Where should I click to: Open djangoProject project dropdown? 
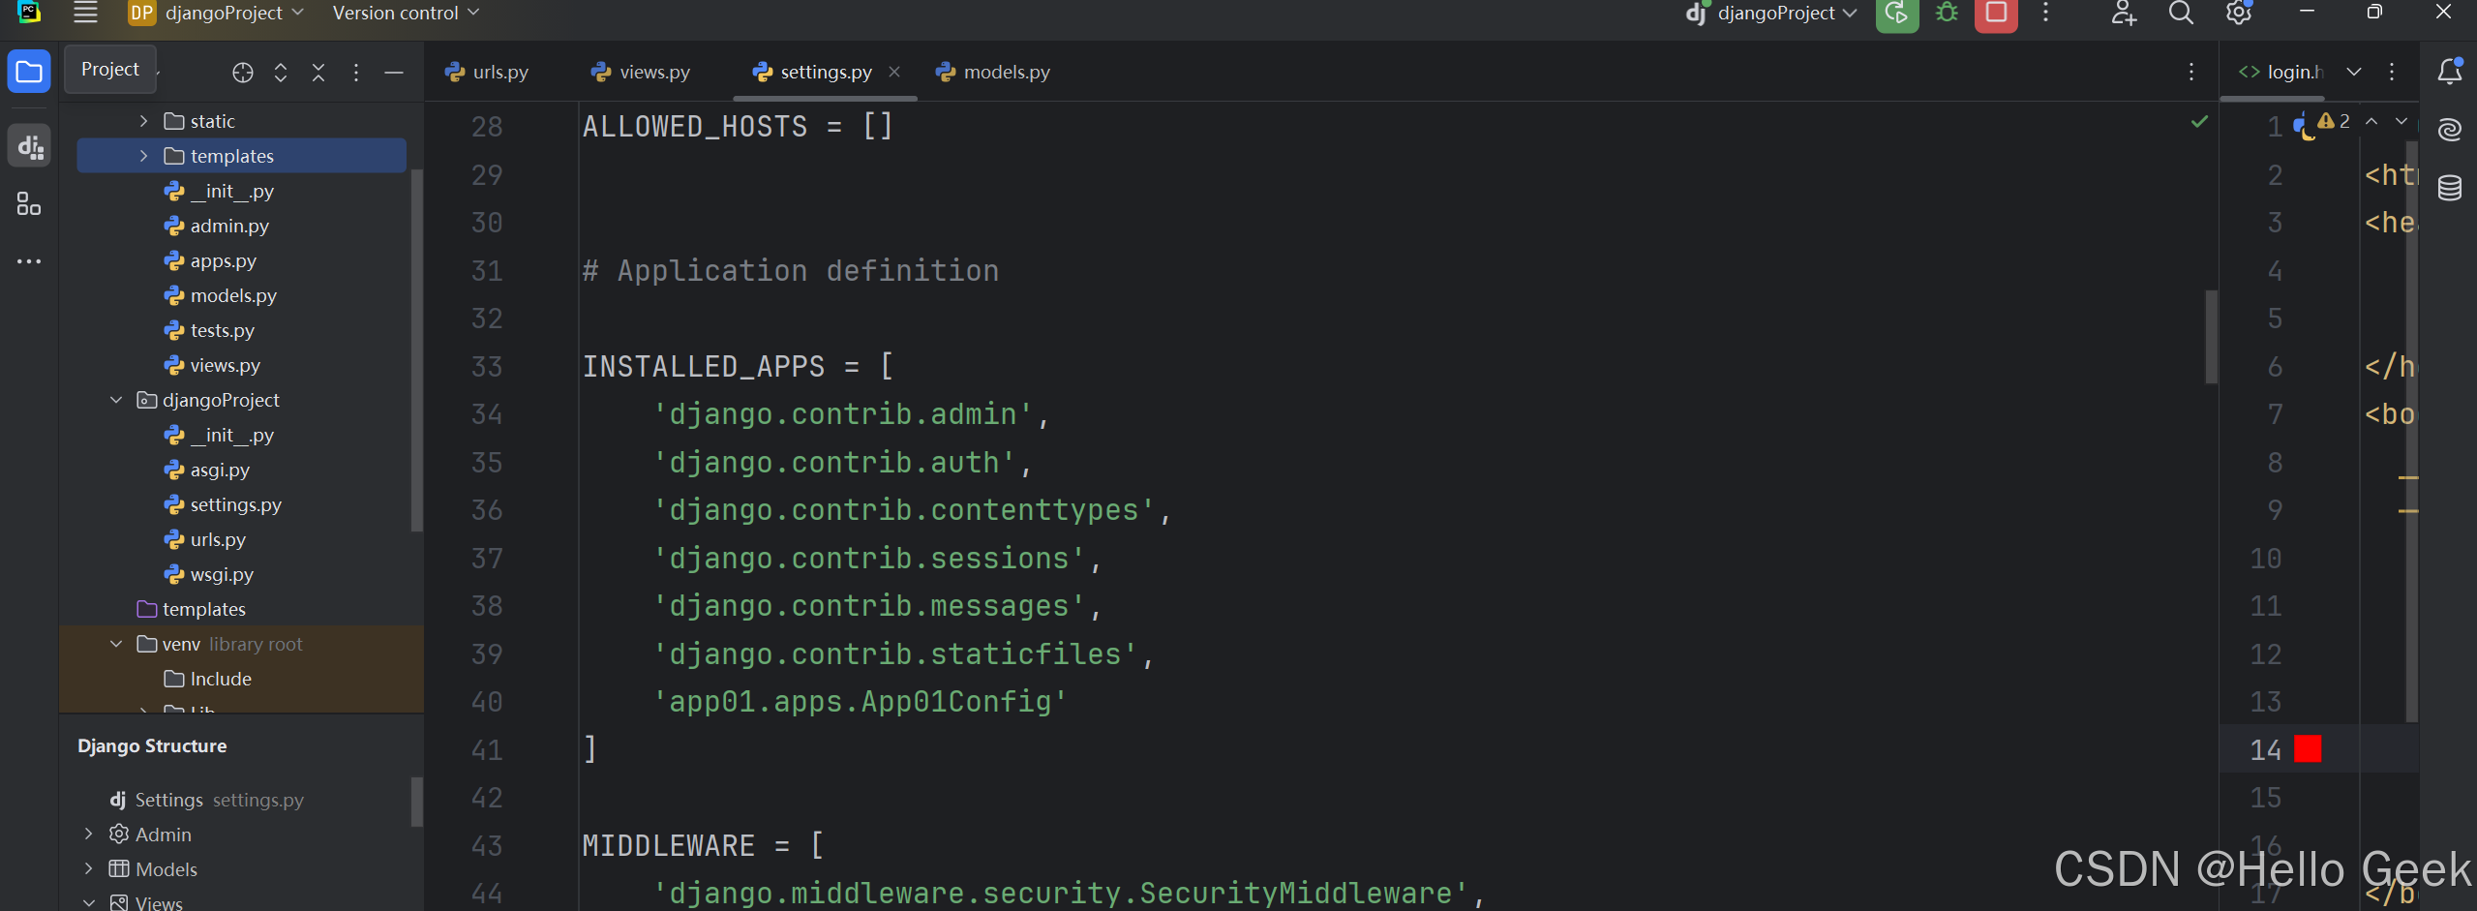(217, 14)
